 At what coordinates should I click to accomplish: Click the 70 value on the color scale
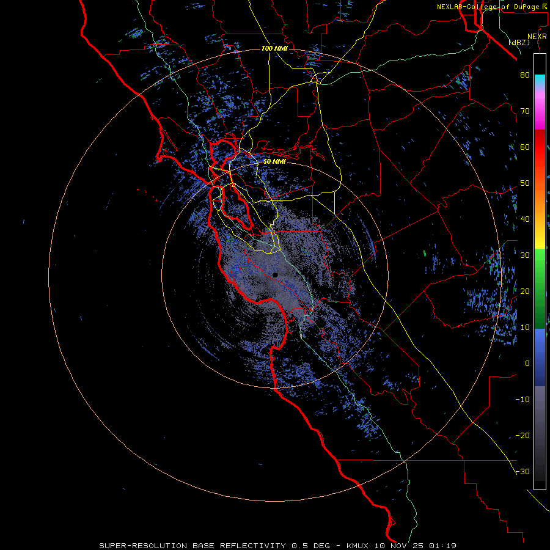coord(525,111)
